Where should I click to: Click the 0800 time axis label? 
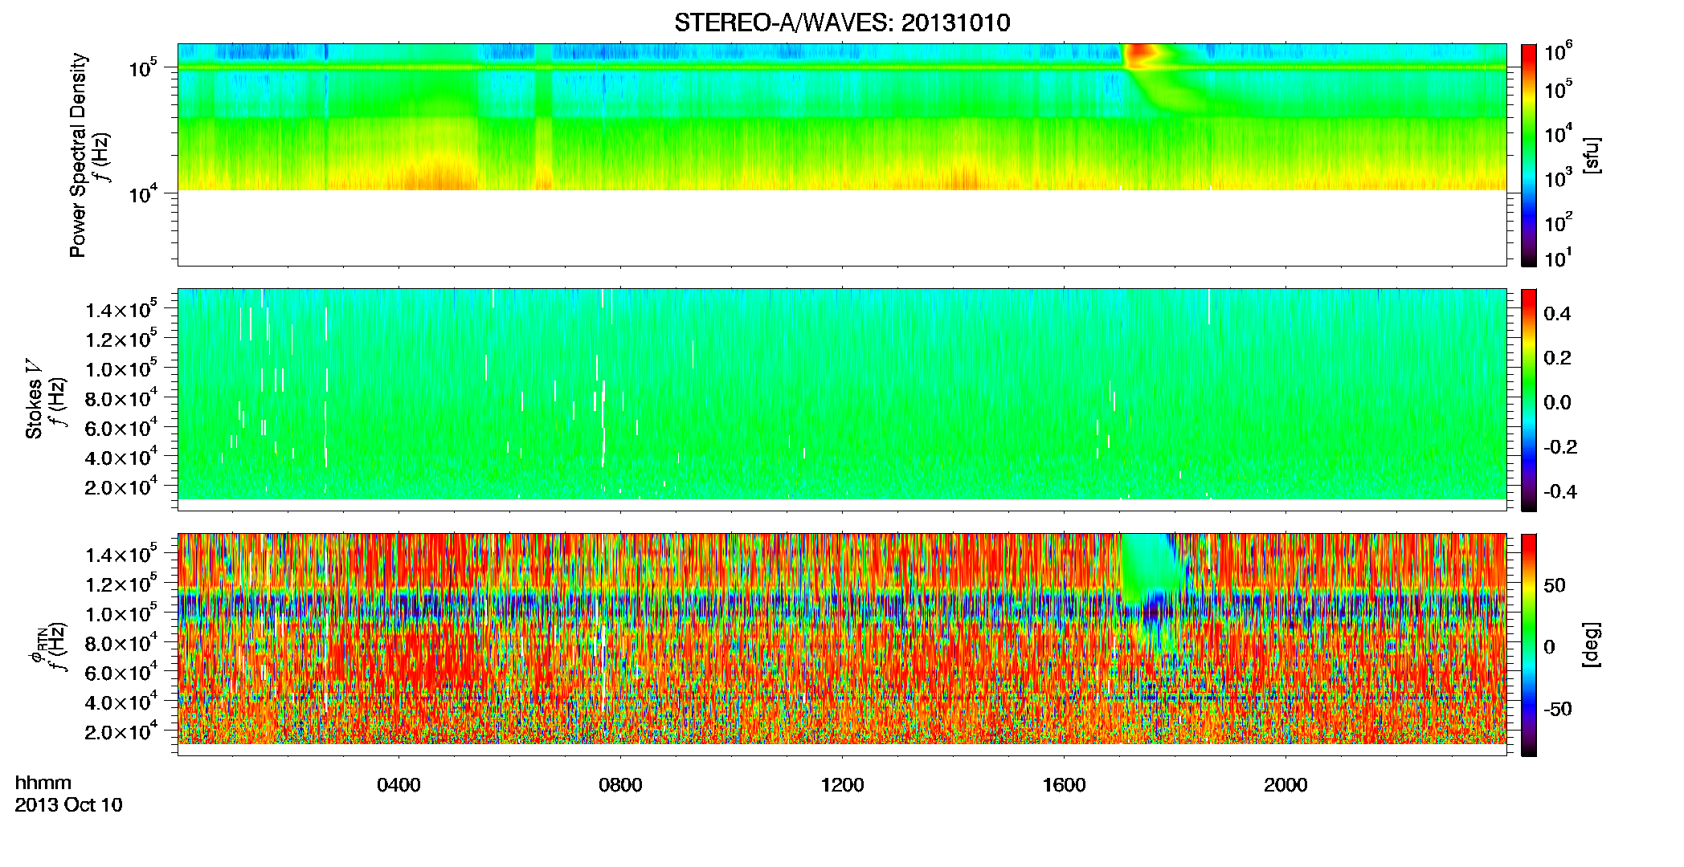[x=620, y=785]
